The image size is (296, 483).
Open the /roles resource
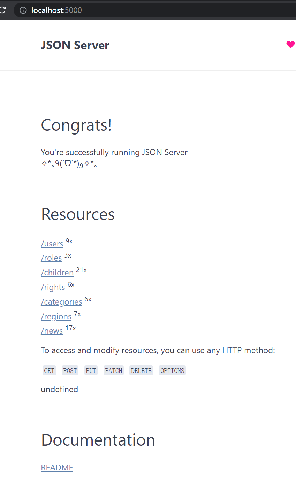[x=51, y=258]
